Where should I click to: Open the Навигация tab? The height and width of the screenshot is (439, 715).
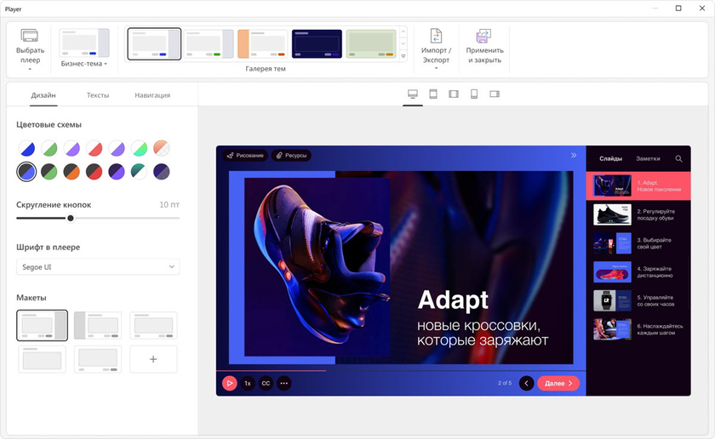click(152, 95)
